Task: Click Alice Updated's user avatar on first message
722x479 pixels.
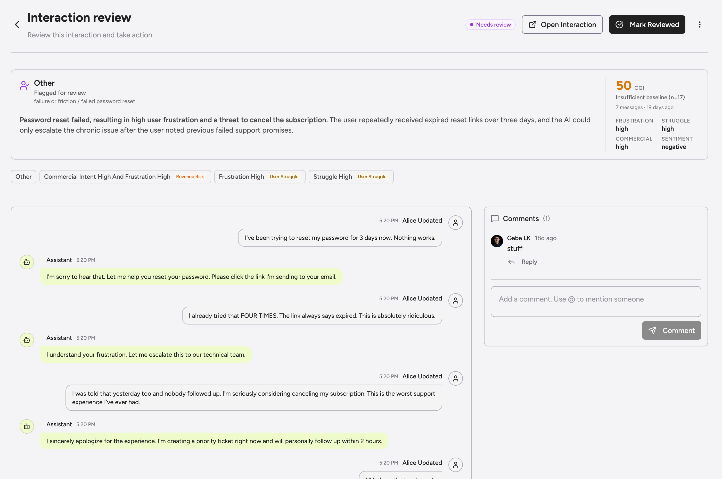Action: (x=455, y=222)
